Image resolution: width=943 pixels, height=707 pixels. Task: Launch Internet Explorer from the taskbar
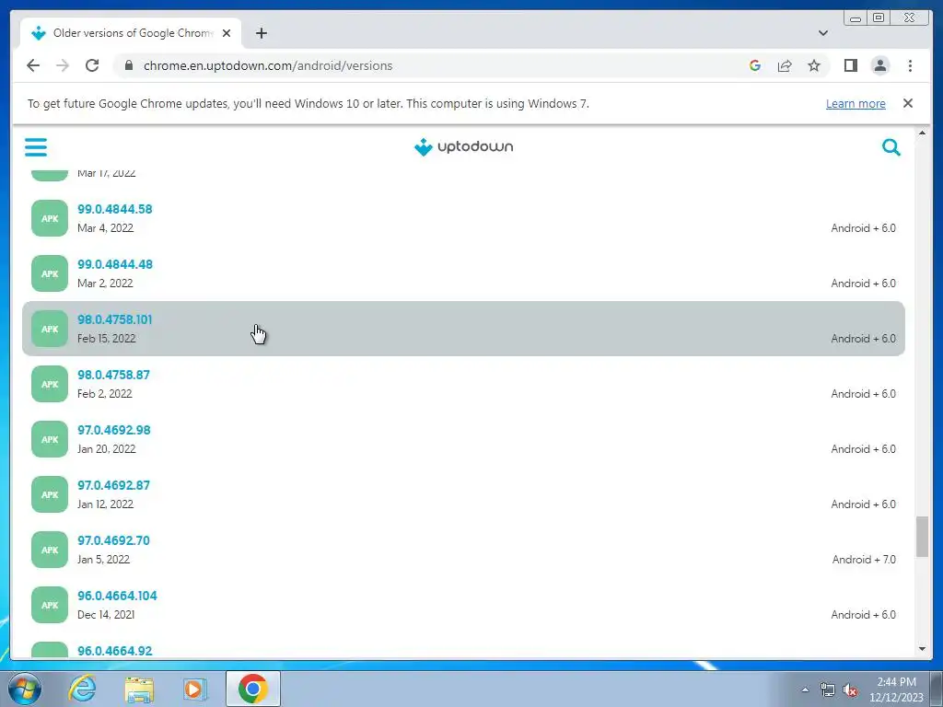coord(82,689)
